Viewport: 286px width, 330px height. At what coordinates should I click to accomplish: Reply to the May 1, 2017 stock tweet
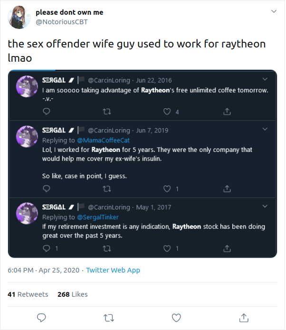pos(47,248)
